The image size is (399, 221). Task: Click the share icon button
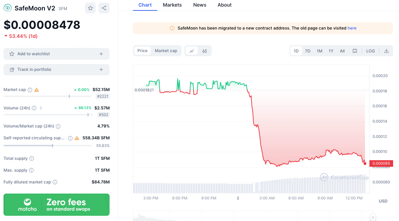tap(104, 8)
